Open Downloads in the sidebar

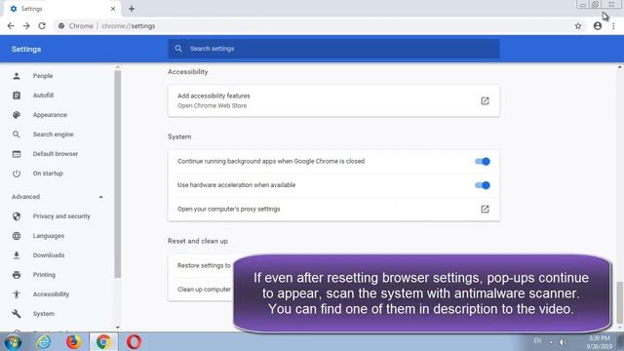tap(49, 255)
